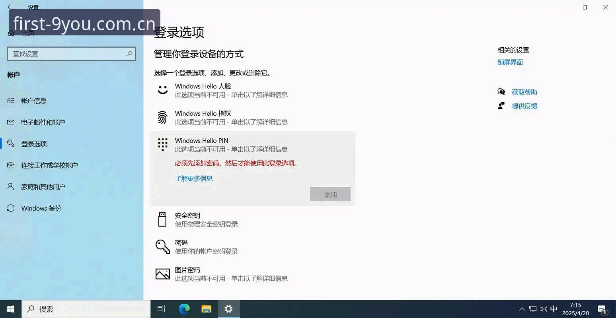Open the 帐户信息 settings page

click(x=72, y=101)
